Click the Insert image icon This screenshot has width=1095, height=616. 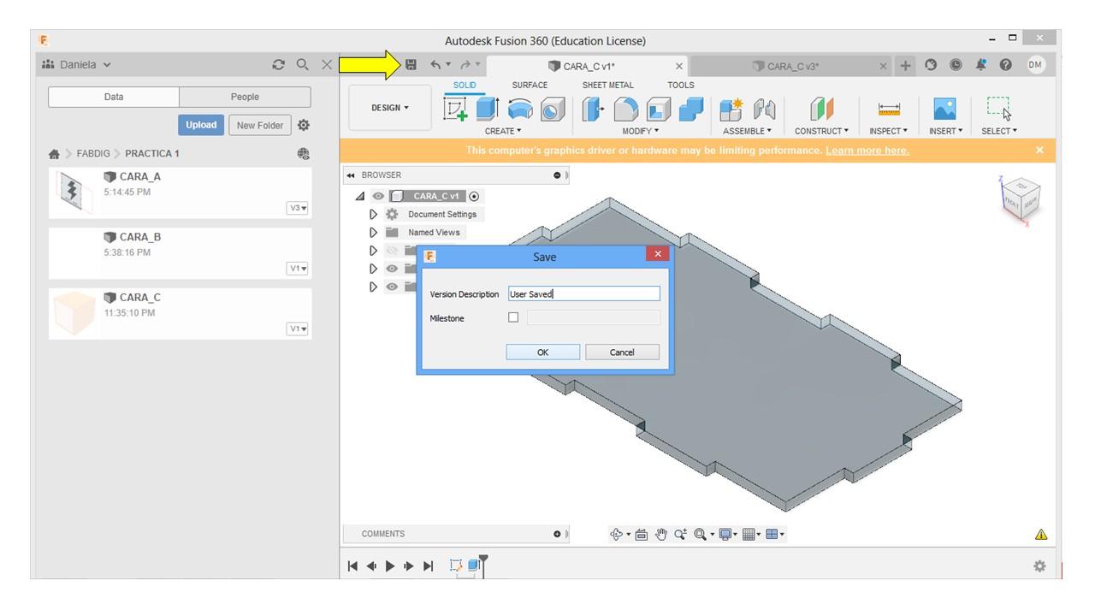945,109
